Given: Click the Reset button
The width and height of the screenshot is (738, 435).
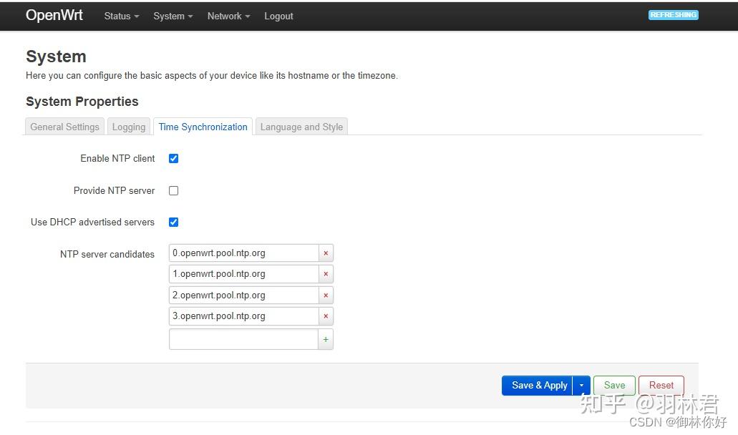Looking at the screenshot, I should 661,386.
